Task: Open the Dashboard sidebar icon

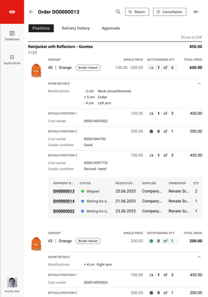Action: [x=12, y=33]
